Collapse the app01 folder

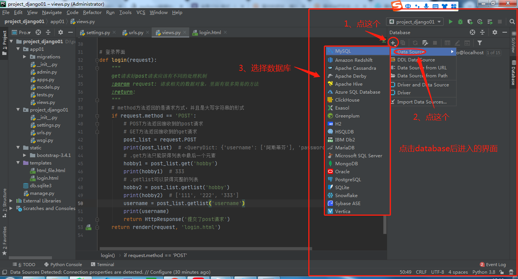pos(18,49)
